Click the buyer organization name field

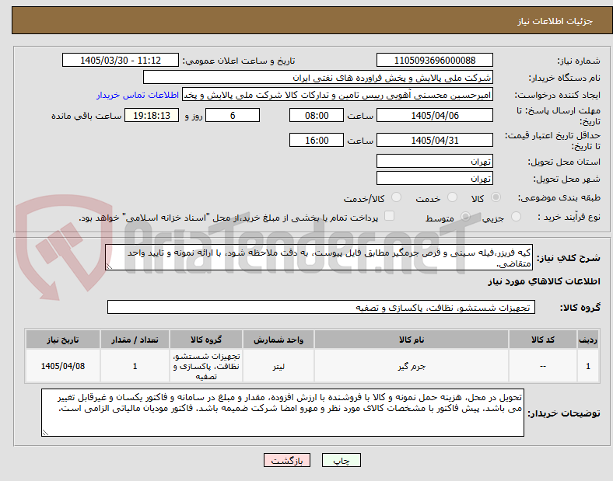click(318, 77)
